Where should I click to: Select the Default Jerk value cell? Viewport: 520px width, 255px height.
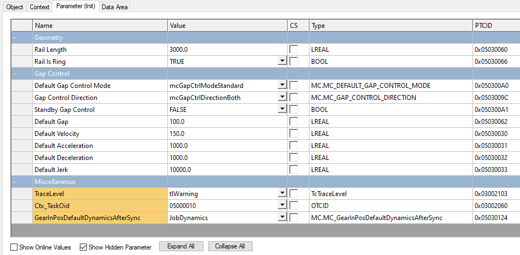[x=227, y=170]
